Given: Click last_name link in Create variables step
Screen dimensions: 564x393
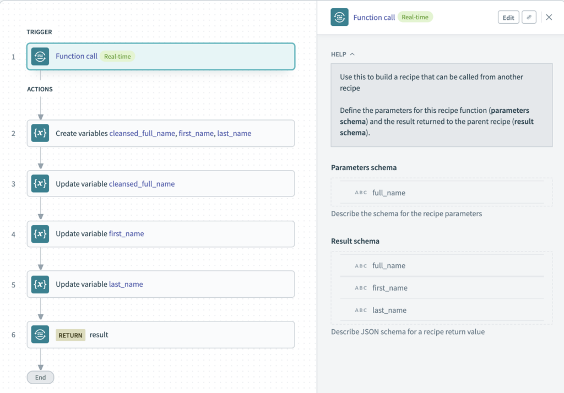Looking at the screenshot, I should point(234,133).
